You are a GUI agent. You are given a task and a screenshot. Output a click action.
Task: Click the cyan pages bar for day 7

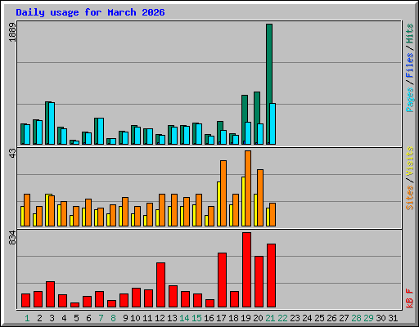[x=101, y=131]
